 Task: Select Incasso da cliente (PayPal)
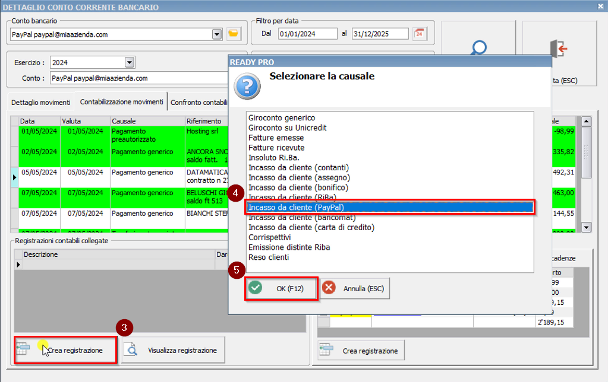390,208
